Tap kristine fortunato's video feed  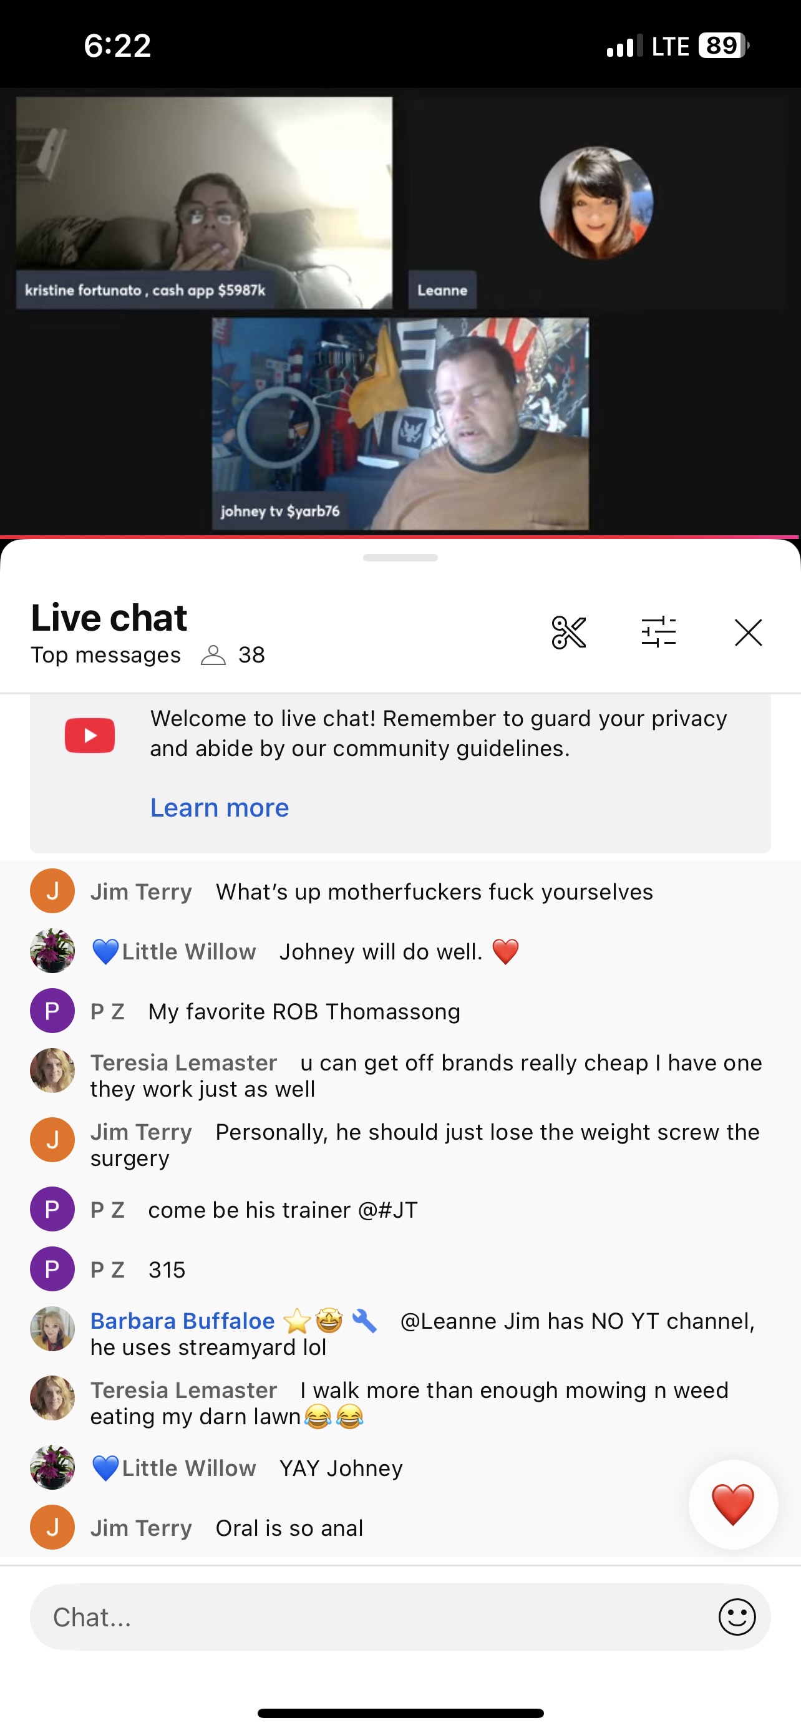pyautogui.click(x=204, y=203)
